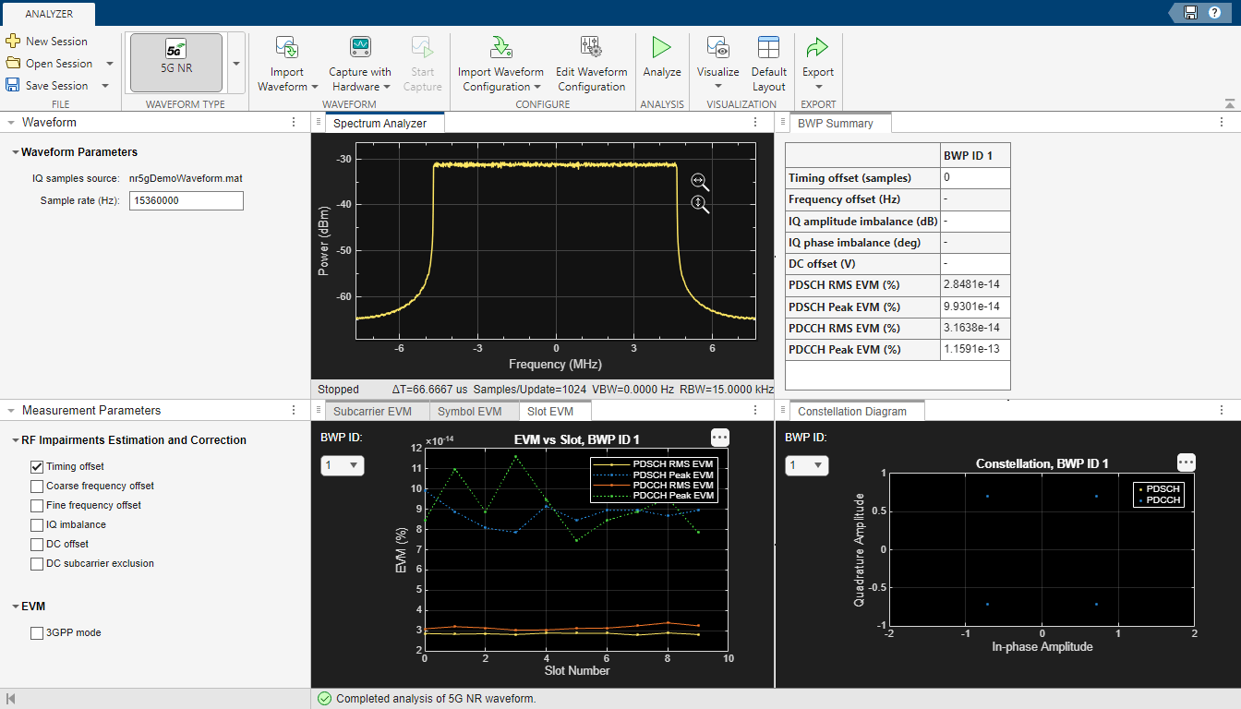Image resolution: width=1241 pixels, height=709 pixels.
Task: Click the Import Waveform icon
Action: [287, 48]
